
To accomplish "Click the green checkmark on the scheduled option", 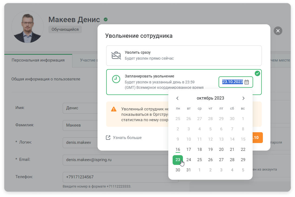I will click(257, 73).
